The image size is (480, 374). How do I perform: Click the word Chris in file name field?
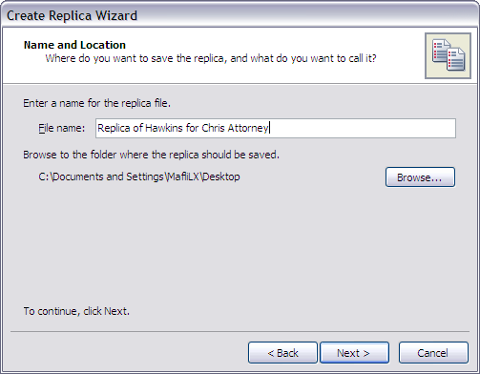click(x=213, y=128)
